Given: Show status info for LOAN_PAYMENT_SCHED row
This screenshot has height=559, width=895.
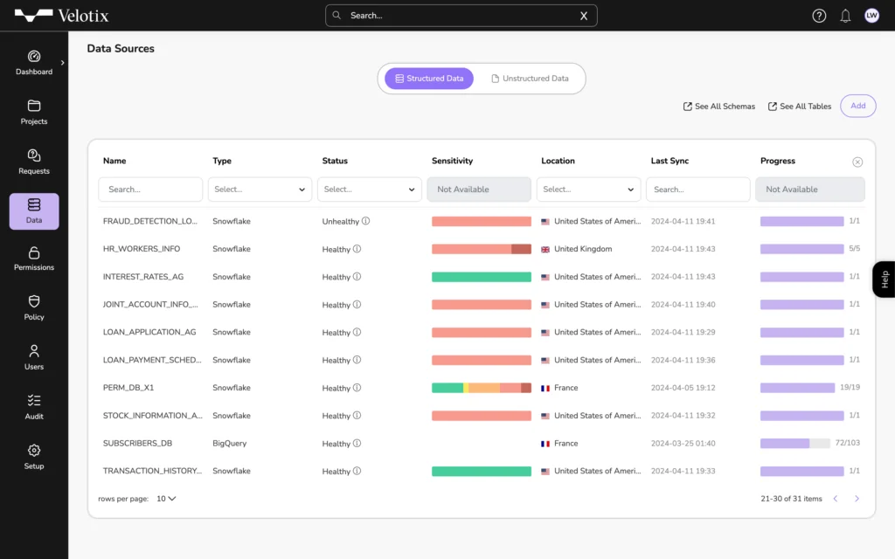Looking at the screenshot, I should tap(357, 360).
